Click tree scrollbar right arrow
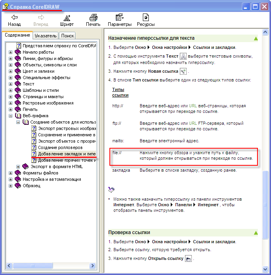This screenshot has width=271, height=275. pyautogui.click(x=92, y=265)
